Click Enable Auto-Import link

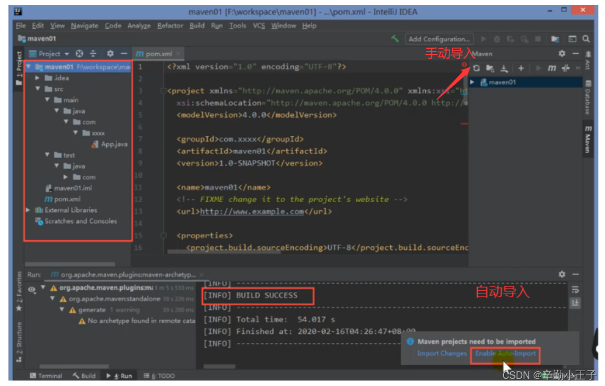click(x=505, y=353)
